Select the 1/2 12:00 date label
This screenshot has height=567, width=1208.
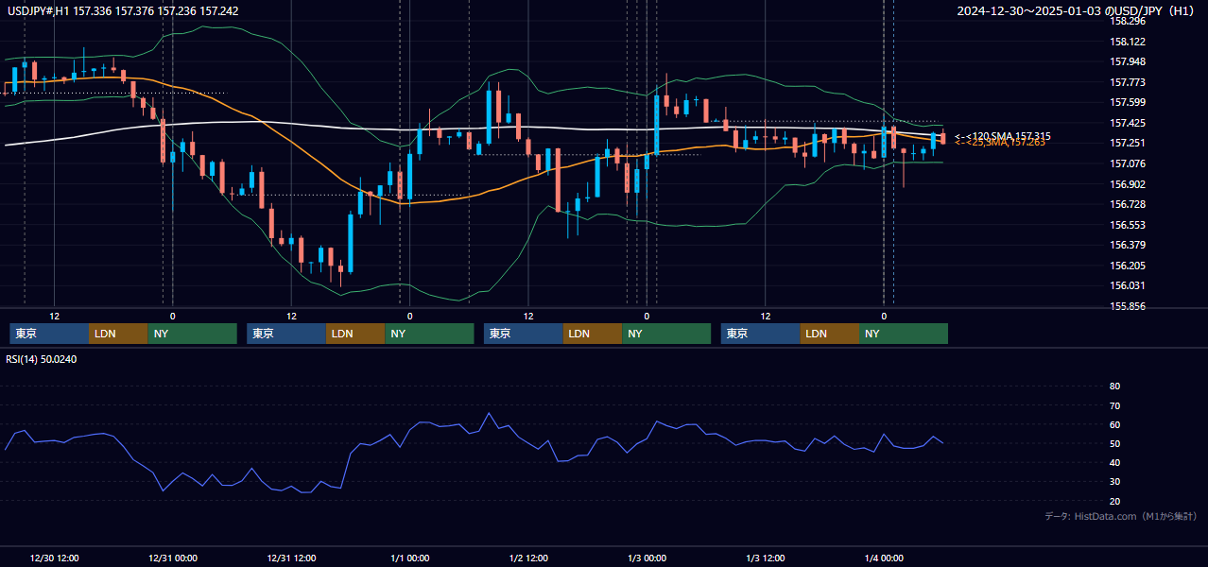(529, 558)
